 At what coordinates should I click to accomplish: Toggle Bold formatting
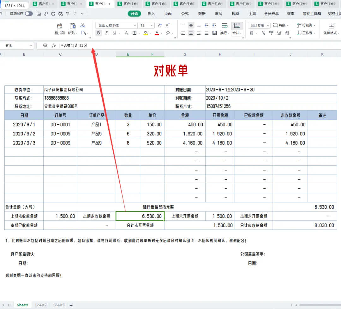(99, 33)
